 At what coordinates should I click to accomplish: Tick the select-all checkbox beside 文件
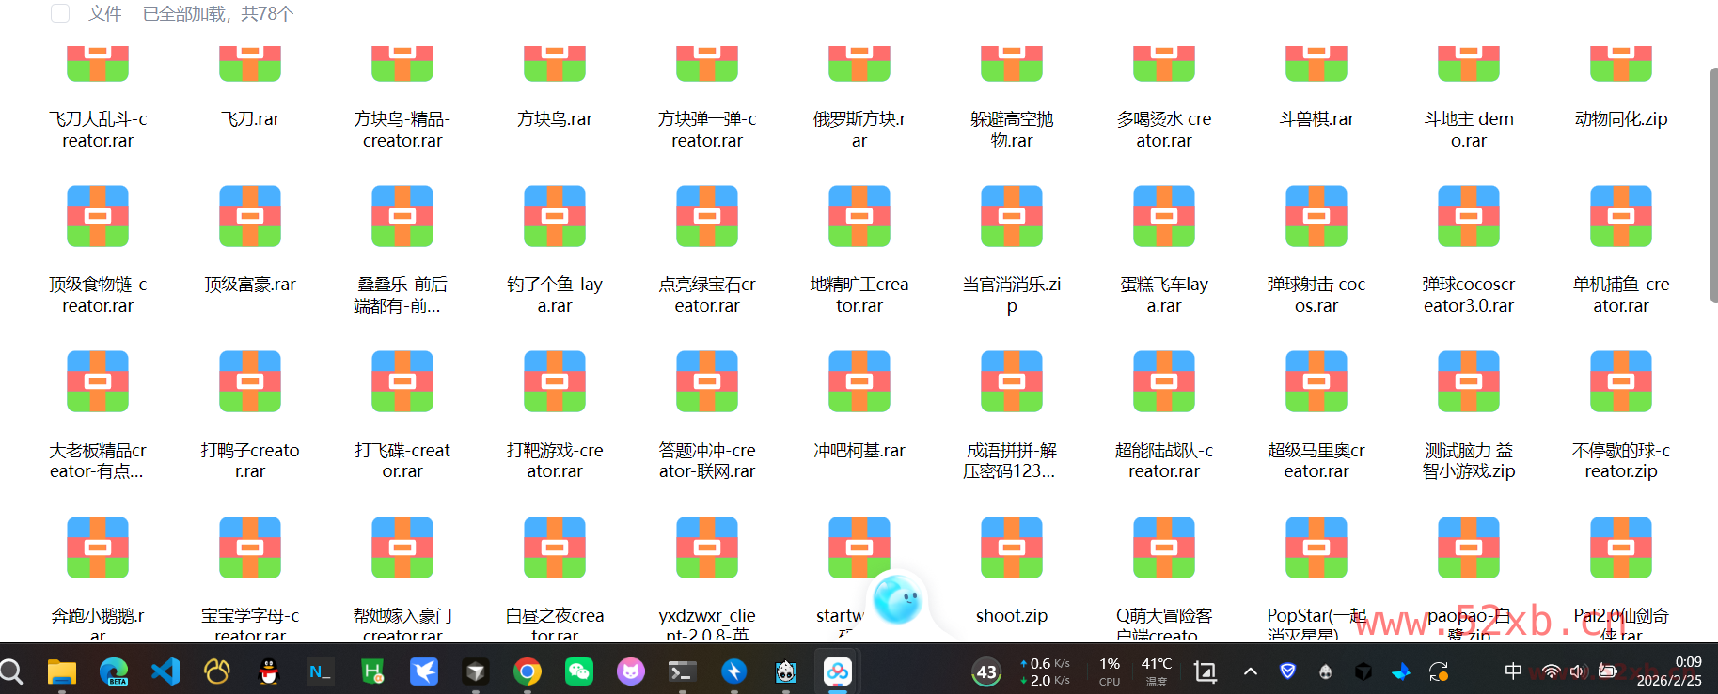(x=60, y=13)
